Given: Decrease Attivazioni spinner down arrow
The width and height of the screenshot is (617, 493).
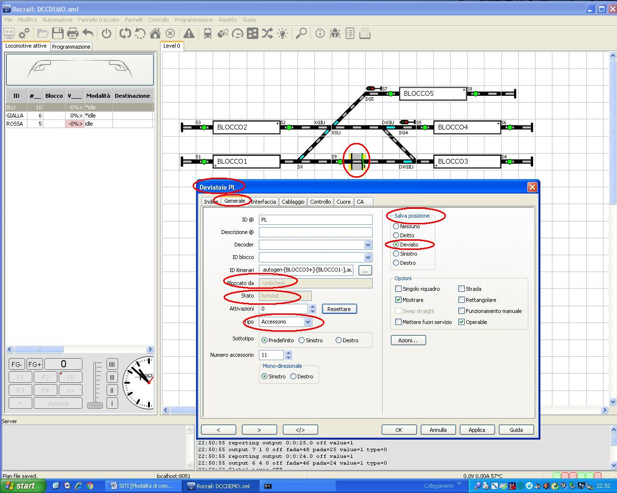Looking at the screenshot, I should tap(312, 311).
